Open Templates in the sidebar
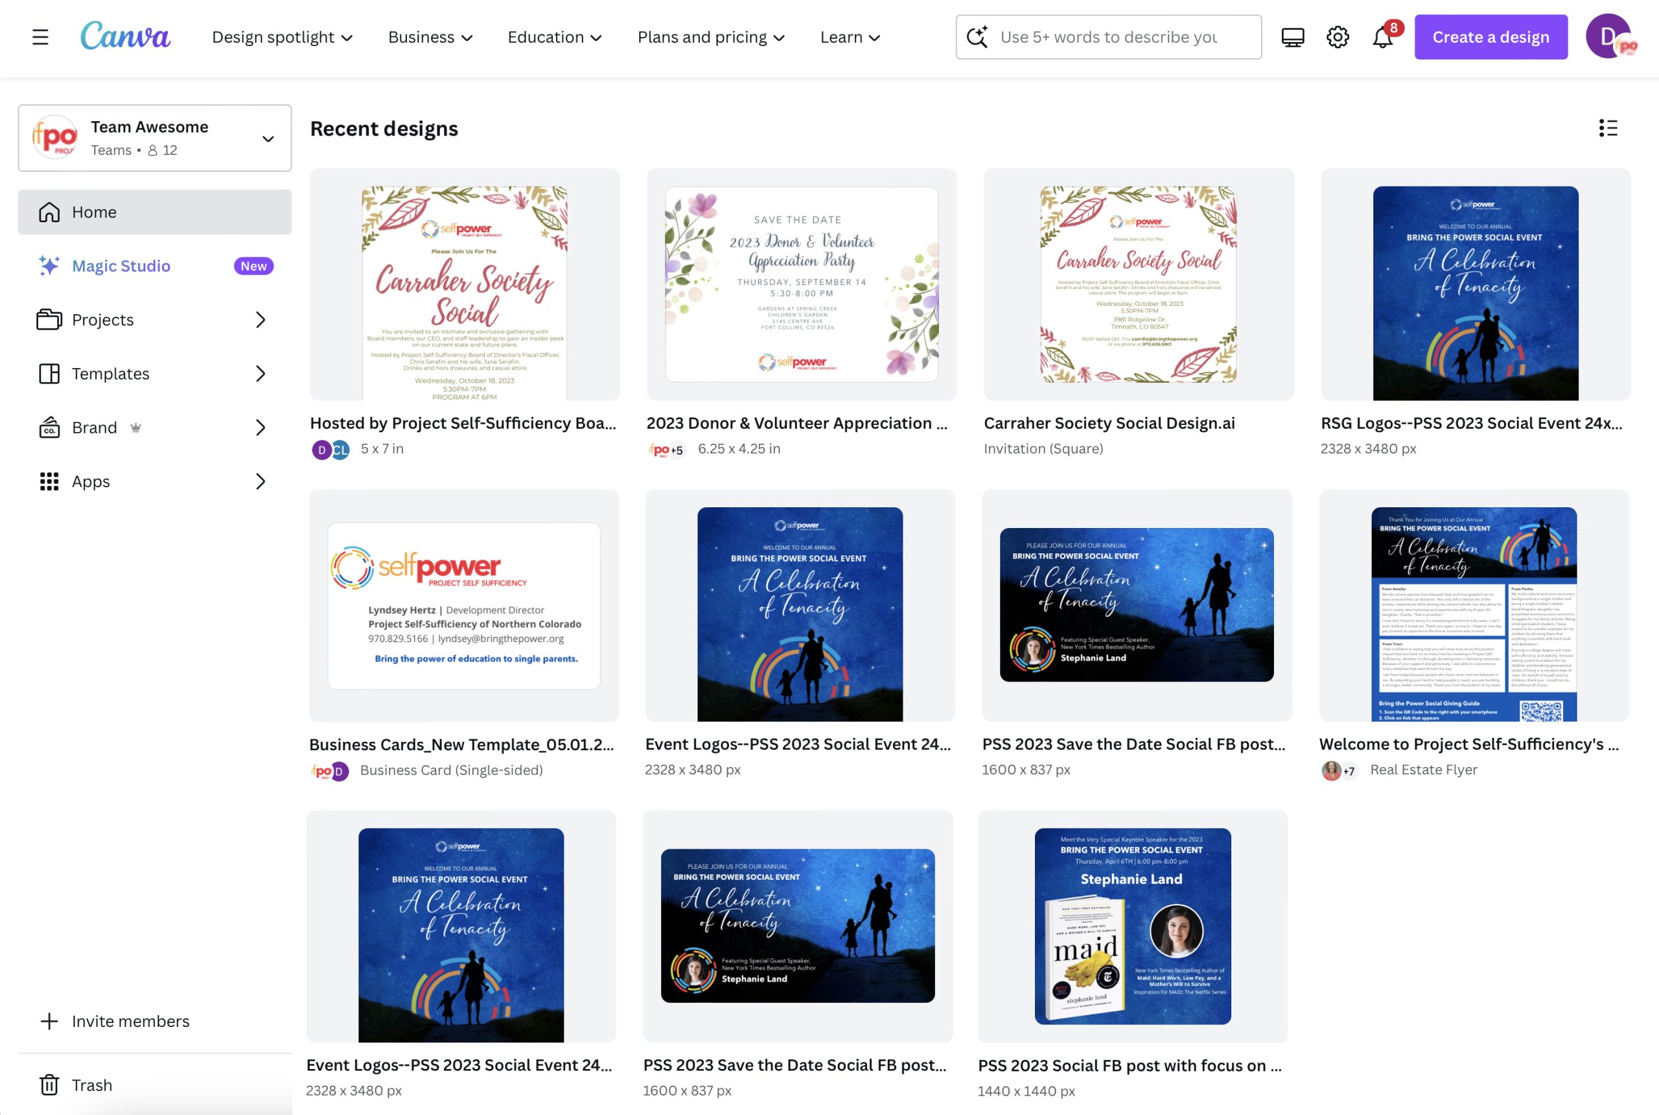Screen dimensions: 1659x1115 (x=155, y=374)
